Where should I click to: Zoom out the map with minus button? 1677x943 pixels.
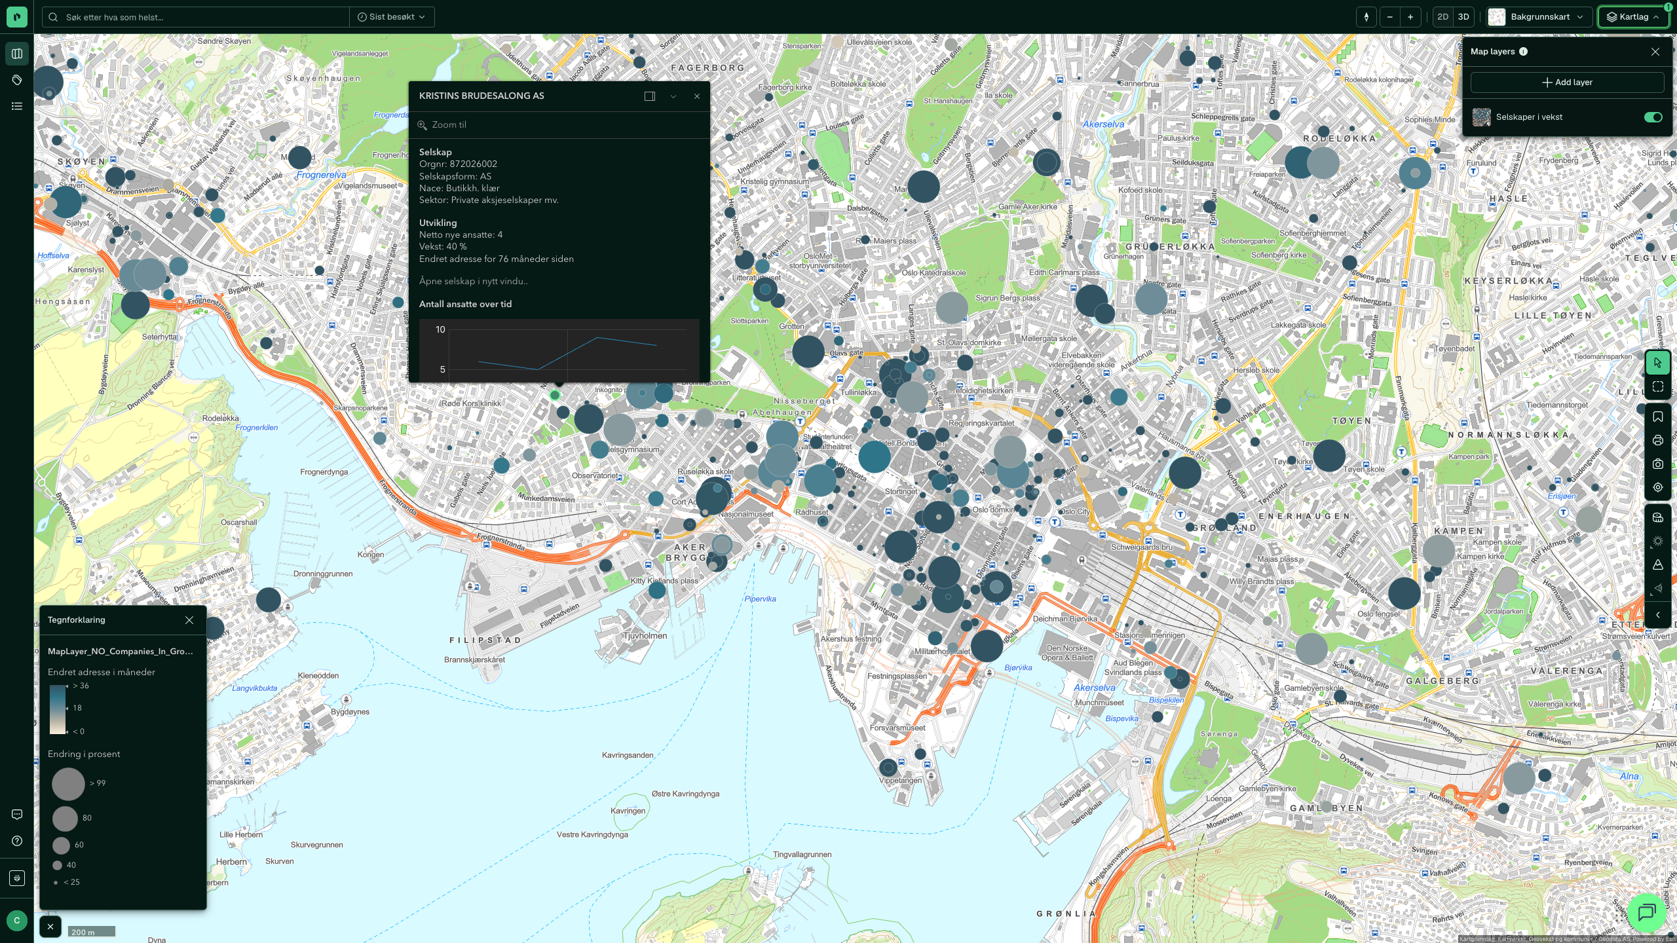tap(1389, 17)
